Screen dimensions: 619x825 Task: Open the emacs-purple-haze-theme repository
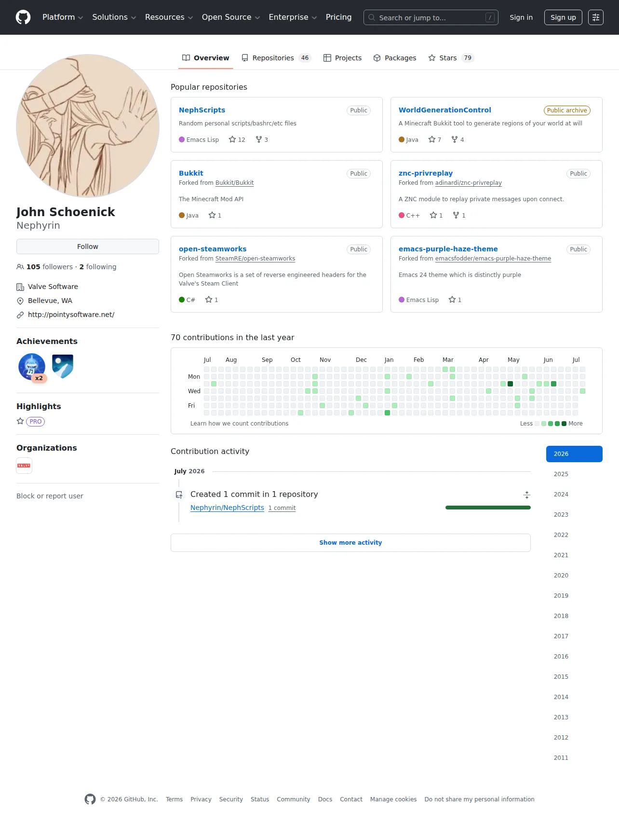click(448, 249)
